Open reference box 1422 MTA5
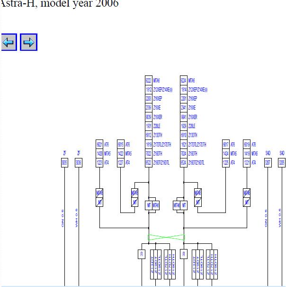 click(x=121, y=153)
